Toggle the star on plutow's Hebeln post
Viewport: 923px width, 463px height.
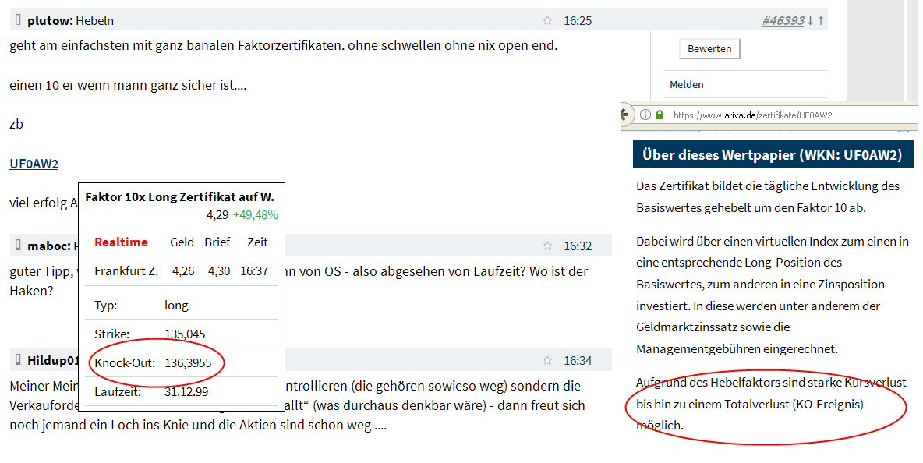click(x=547, y=21)
